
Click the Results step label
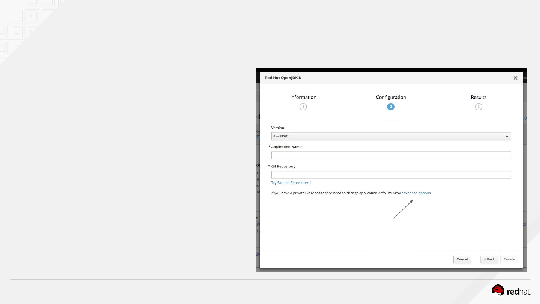(479, 97)
